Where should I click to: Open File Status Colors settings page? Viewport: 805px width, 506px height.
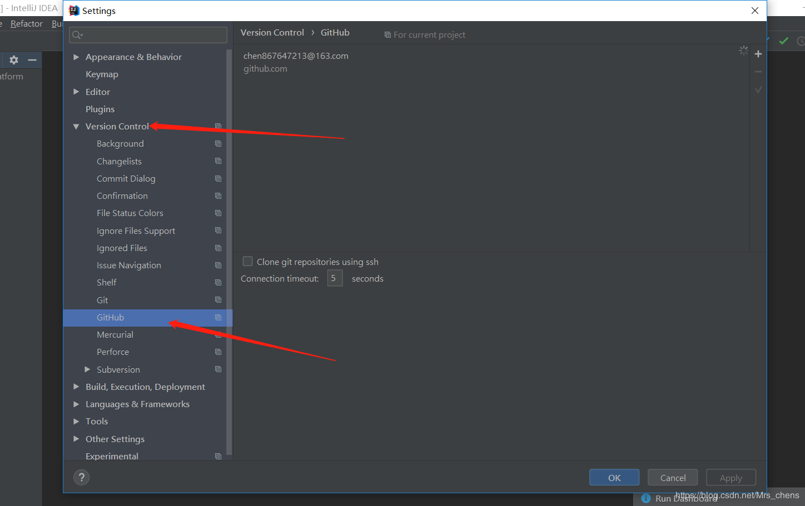pyautogui.click(x=130, y=213)
